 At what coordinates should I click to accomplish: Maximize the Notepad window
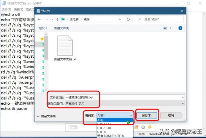click(189, 3)
